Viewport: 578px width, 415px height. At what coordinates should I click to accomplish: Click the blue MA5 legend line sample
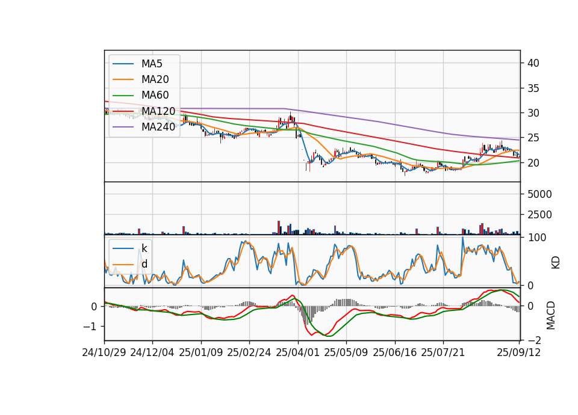click(123, 64)
